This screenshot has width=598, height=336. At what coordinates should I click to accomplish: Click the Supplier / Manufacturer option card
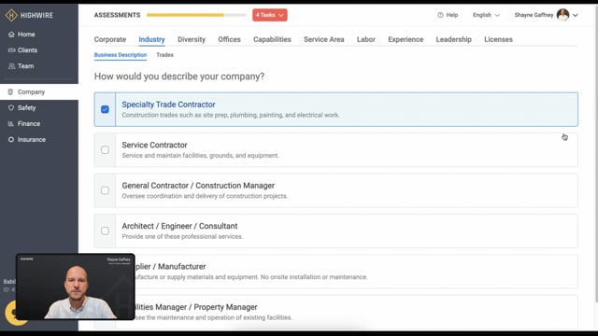[336, 272]
